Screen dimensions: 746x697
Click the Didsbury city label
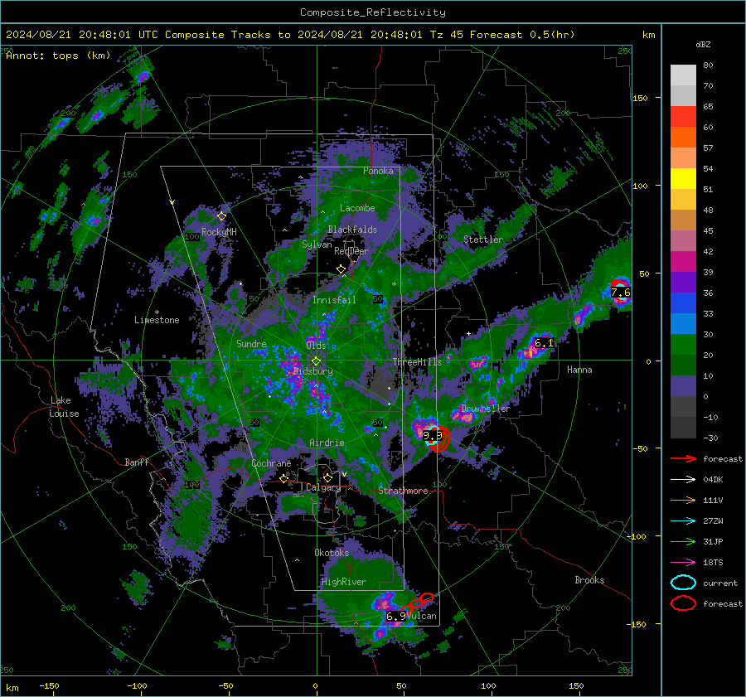click(x=312, y=371)
